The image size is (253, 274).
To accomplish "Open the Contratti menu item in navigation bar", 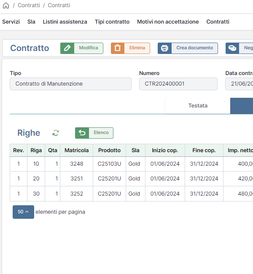I will coord(218,21).
